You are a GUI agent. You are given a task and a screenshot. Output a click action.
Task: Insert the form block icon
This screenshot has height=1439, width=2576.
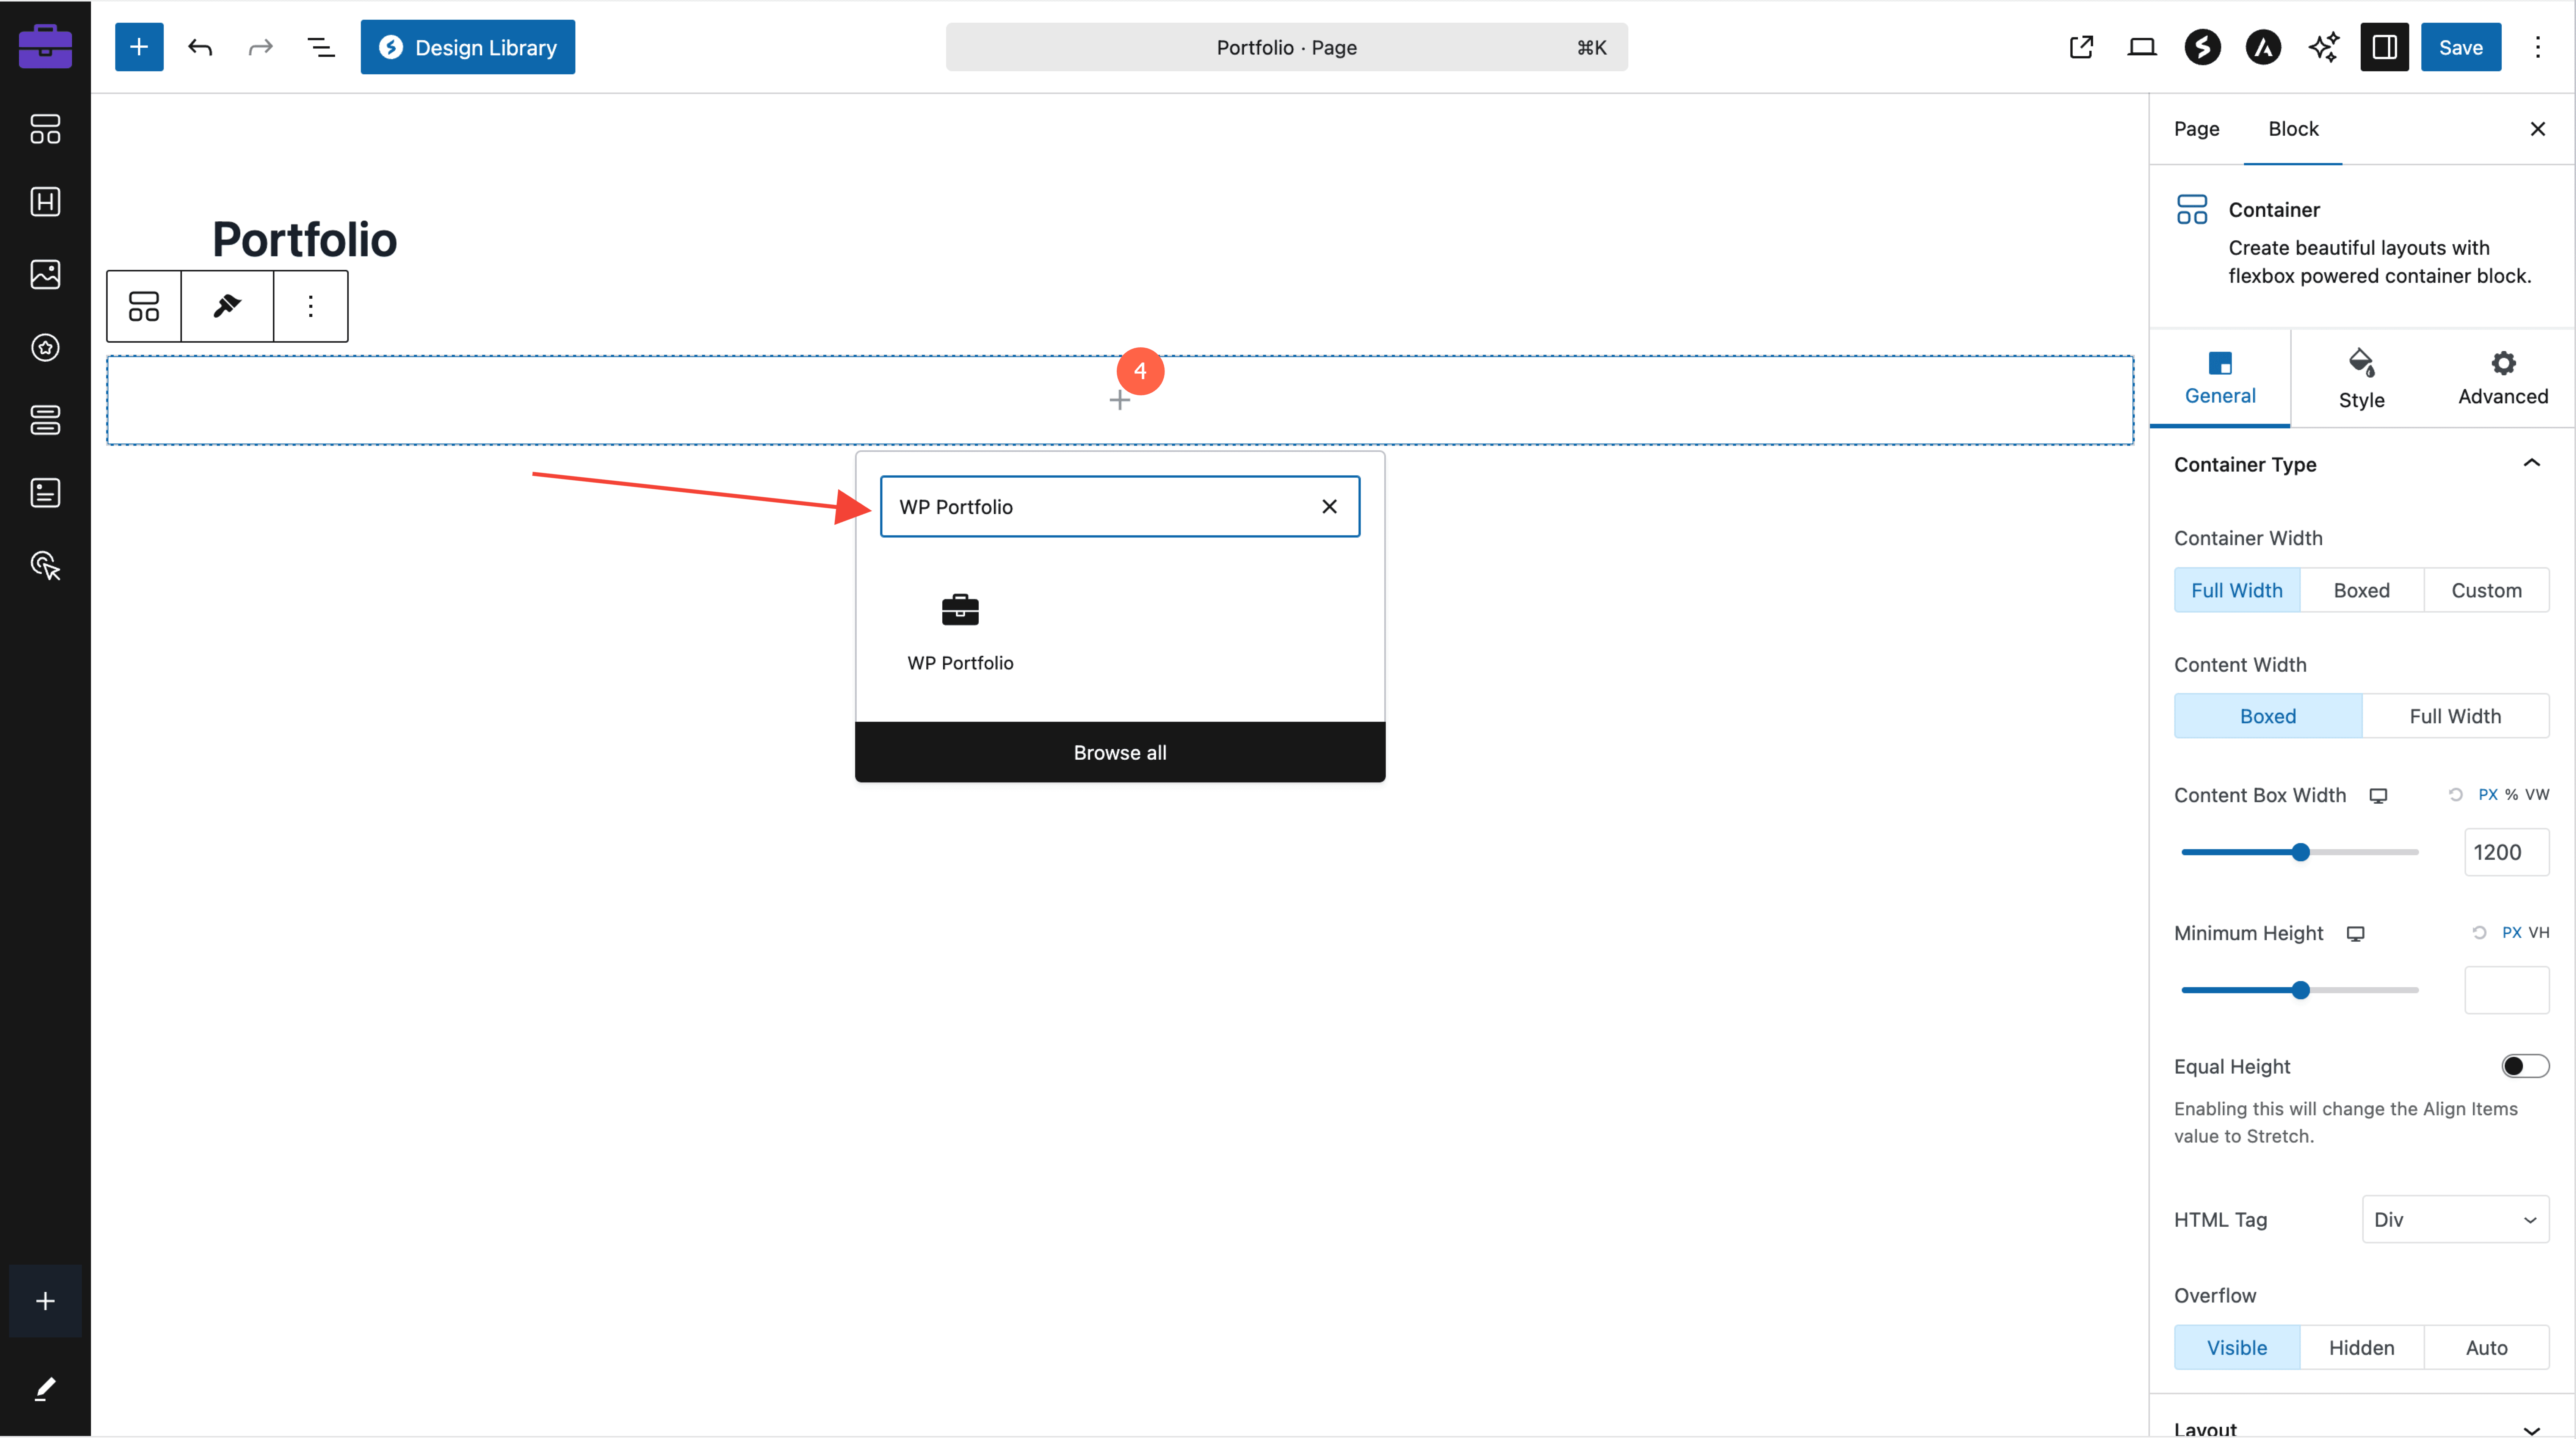point(45,493)
